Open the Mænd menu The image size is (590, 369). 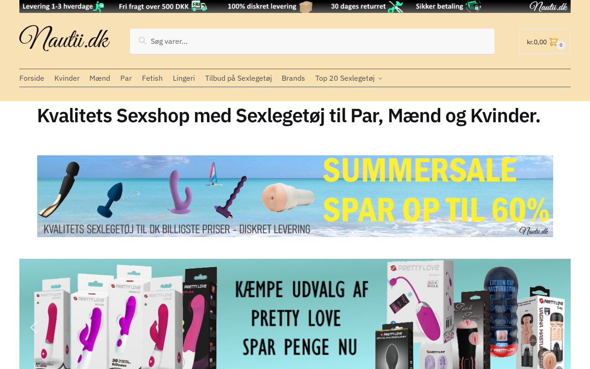click(x=100, y=78)
